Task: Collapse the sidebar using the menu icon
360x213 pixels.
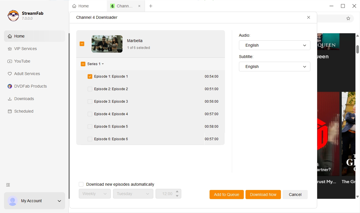Action: pyautogui.click(x=8, y=185)
